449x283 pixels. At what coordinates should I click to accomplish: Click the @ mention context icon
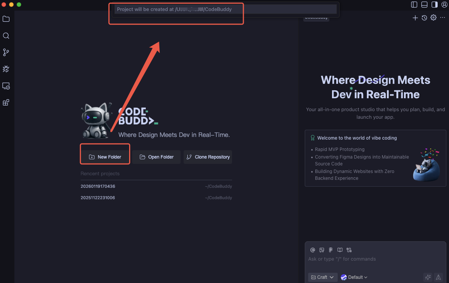(313, 250)
